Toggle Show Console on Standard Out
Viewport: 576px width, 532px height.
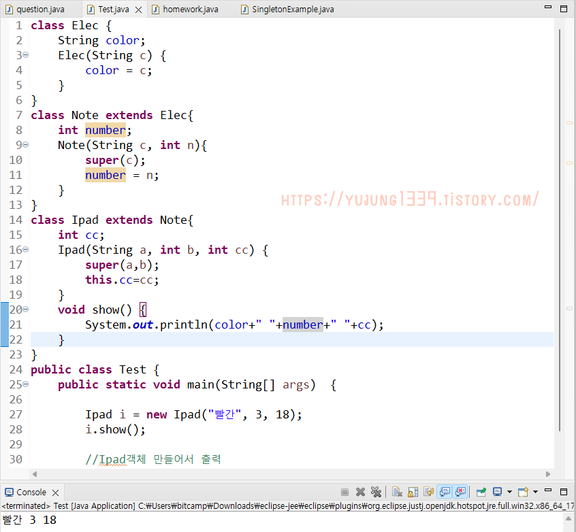pyautogui.click(x=445, y=492)
